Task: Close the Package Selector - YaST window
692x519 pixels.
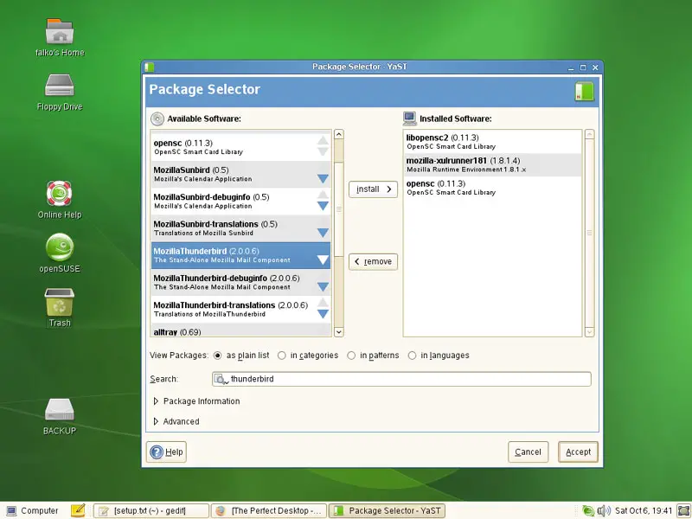Action: click(x=595, y=67)
